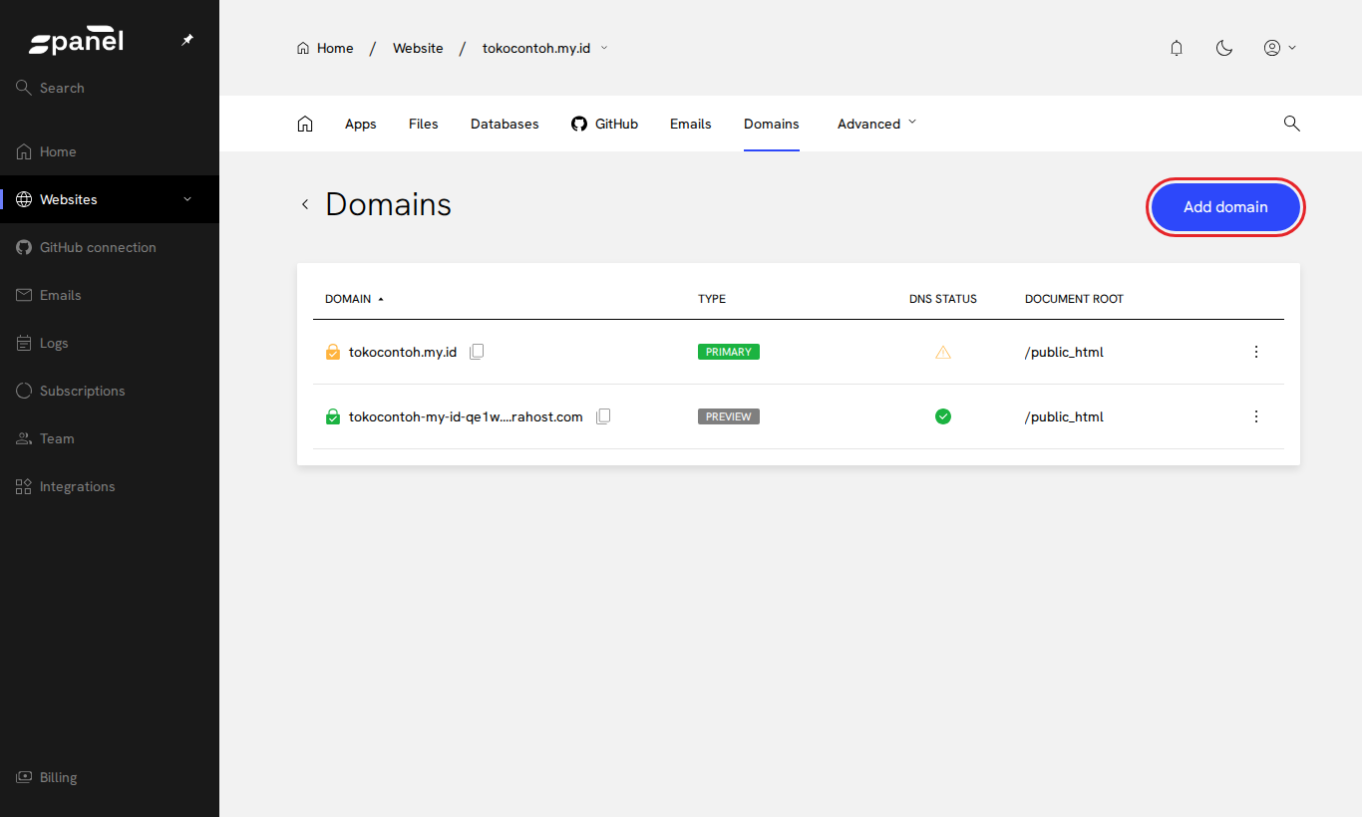Expand the Advanced dropdown tab

876,124
